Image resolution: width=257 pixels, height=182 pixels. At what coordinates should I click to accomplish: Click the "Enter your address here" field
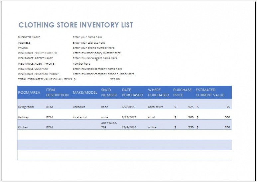[x=89, y=43]
